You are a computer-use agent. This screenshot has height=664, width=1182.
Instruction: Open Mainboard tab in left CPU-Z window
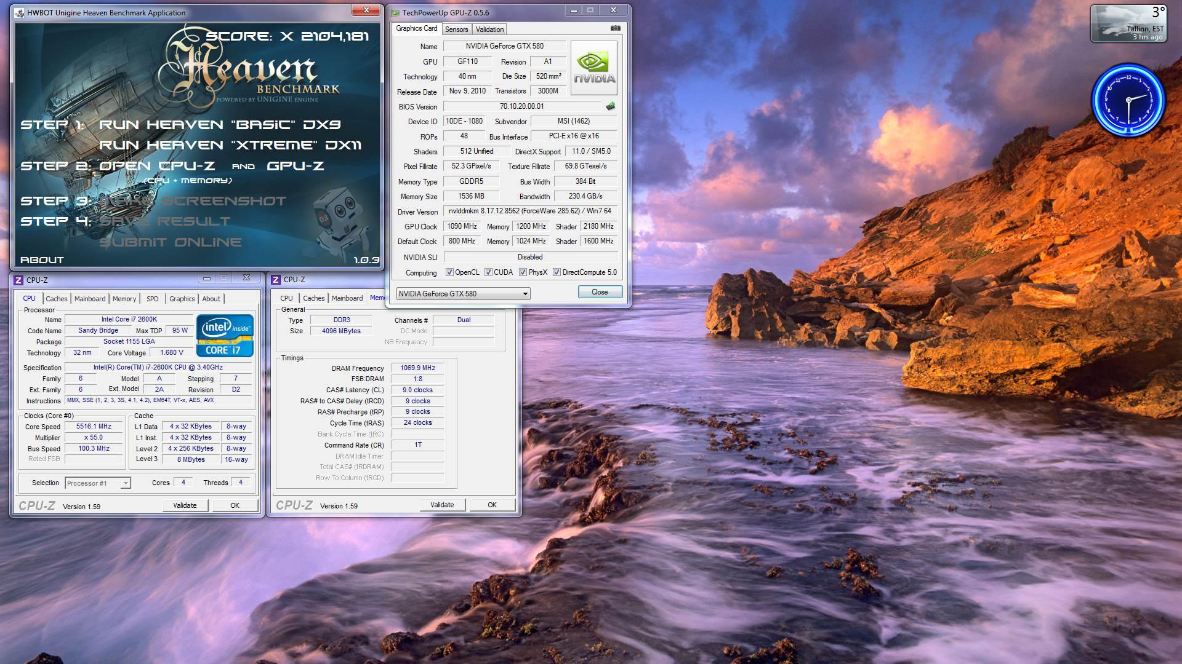click(x=90, y=299)
